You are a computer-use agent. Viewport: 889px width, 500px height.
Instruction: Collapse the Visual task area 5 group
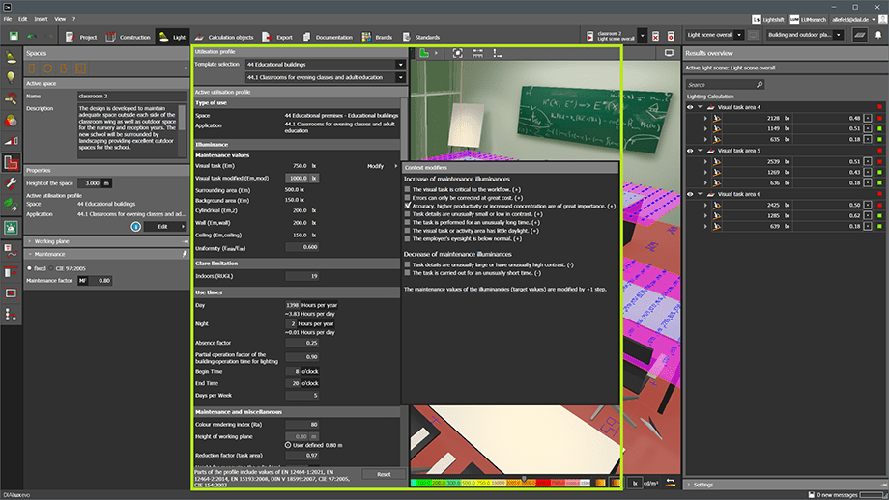click(x=699, y=151)
